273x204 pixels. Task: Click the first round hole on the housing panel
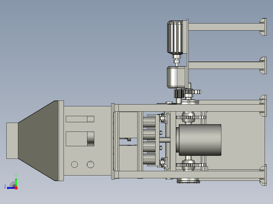(x=74, y=164)
